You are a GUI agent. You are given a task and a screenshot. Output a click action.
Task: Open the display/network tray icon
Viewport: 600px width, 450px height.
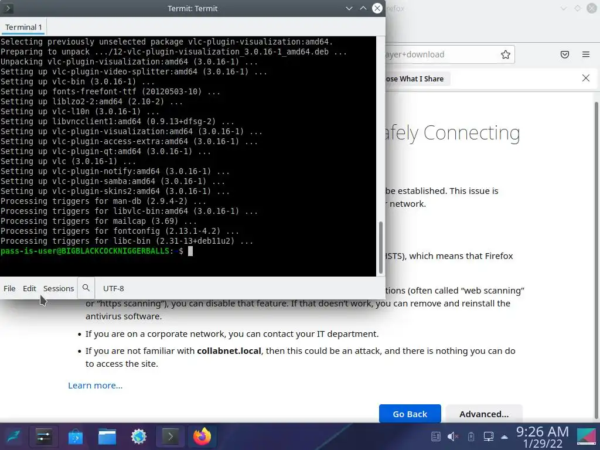[x=489, y=437]
